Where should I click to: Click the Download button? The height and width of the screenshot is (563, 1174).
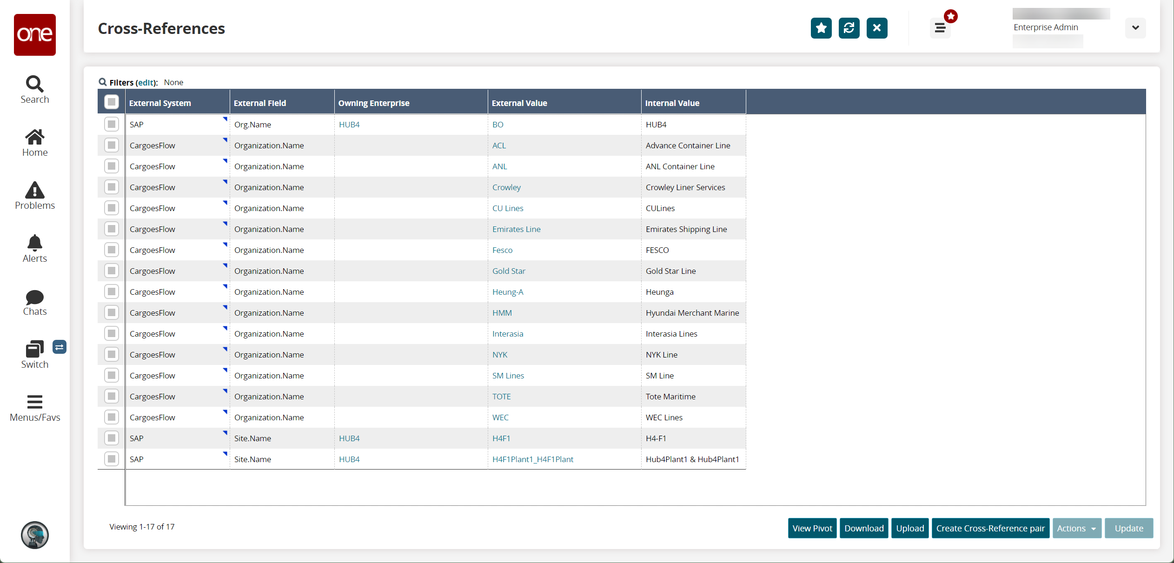point(864,528)
